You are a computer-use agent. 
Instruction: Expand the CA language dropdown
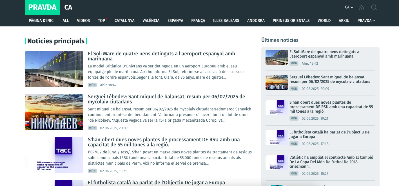pos(349,7)
